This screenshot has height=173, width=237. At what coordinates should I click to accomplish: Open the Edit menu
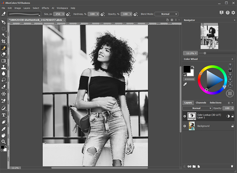pyautogui.click(x=10, y=8)
